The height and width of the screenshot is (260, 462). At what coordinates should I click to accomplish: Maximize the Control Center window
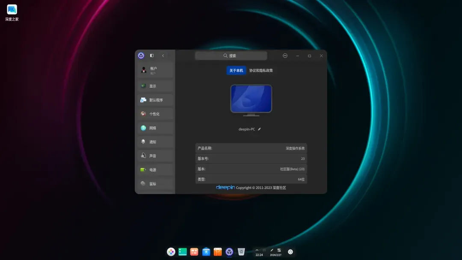pos(309,56)
